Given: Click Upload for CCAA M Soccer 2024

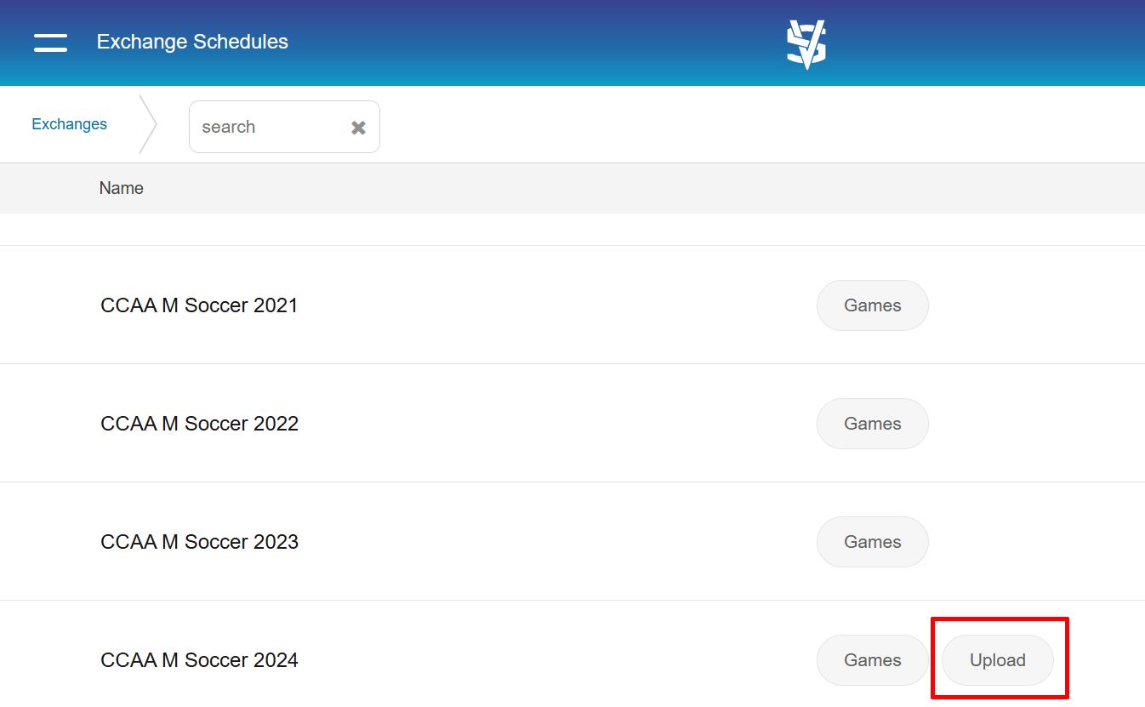Looking at the screenshot, I should click(997, 660).
